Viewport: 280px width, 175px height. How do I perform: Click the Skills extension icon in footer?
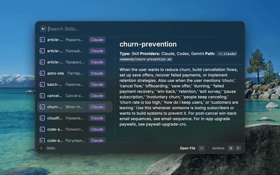pyautogui.click(x=41, y=148)
